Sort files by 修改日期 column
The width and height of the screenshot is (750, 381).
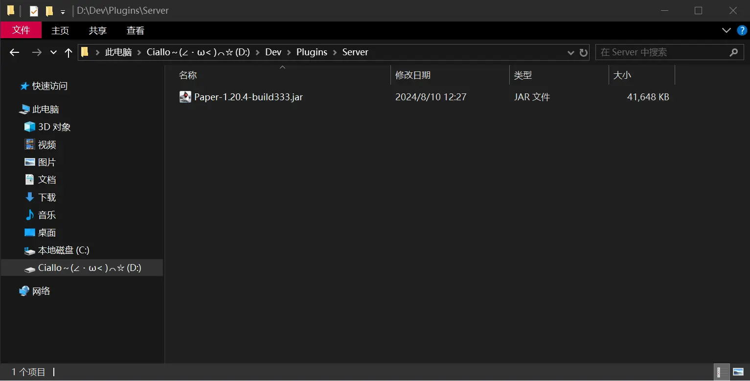coord(413,75)
